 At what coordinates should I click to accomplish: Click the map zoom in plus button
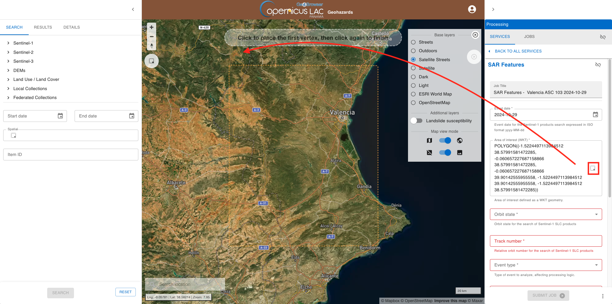(x=151, y=27)
